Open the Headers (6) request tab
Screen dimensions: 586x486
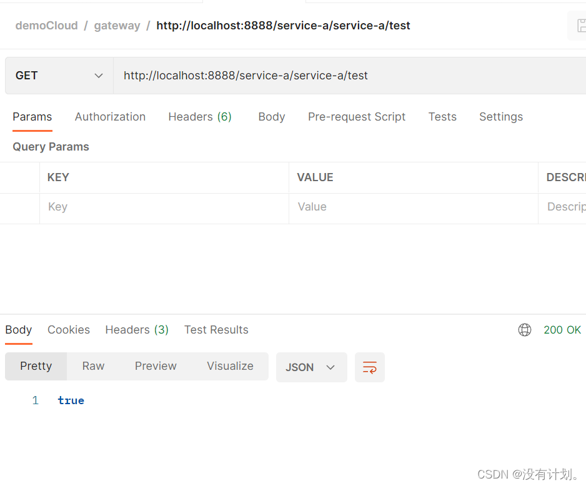pyautogui.click(x=200, y=117)
